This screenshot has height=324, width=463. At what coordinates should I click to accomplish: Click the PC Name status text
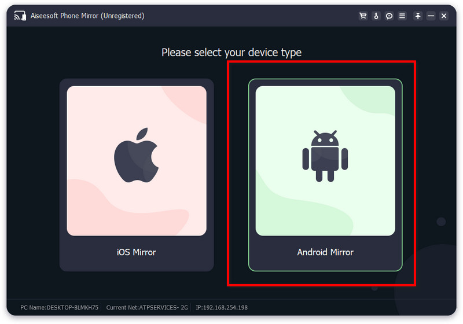tap(60, 307)
